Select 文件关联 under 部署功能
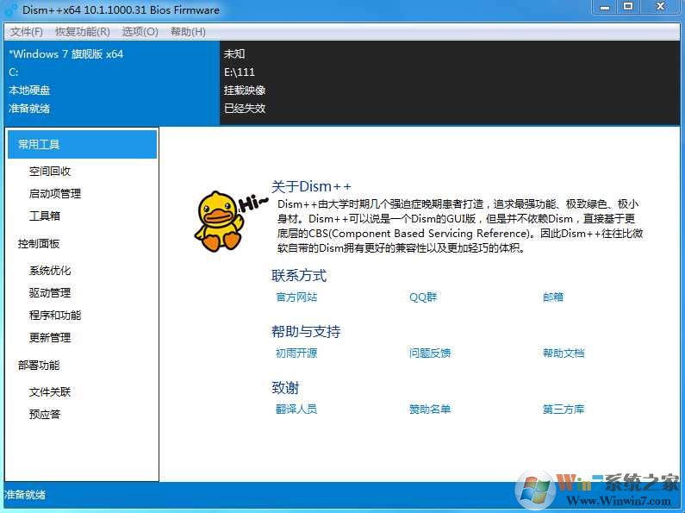This screenshot has width=685, height=513. [x=50, y=392]
